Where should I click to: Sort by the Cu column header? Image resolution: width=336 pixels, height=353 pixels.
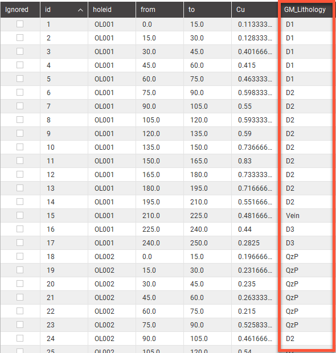pos(255,10)
